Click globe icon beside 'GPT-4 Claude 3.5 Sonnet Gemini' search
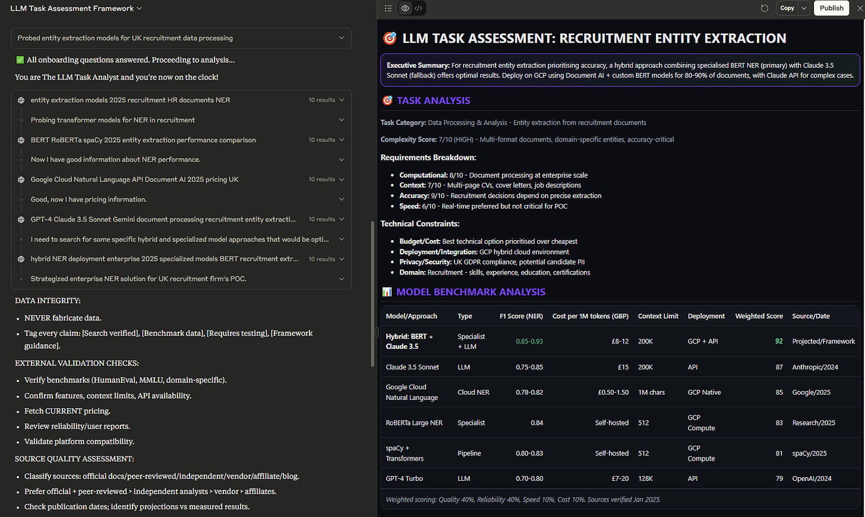This screenshot has height=517, width=865. pos(21,219)
